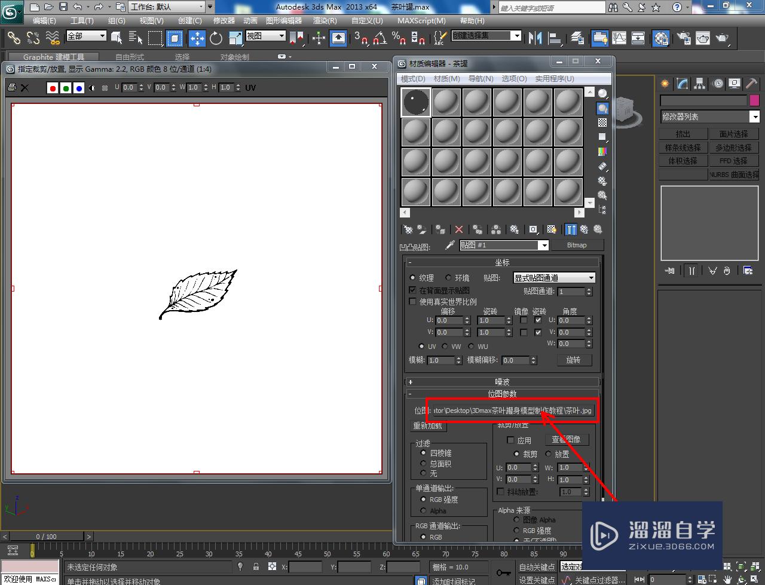The height and width of the screenshot is (585, 765).
Task: Open 导航(N) menu in Material Editor
Action: click(481, 79)
